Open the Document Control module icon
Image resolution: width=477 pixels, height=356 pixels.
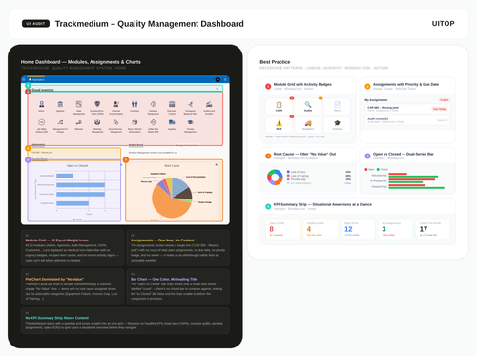172,104
